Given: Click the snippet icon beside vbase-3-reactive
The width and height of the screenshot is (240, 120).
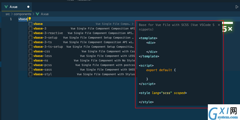Looking at the screenshot, I should coord(30,33).
